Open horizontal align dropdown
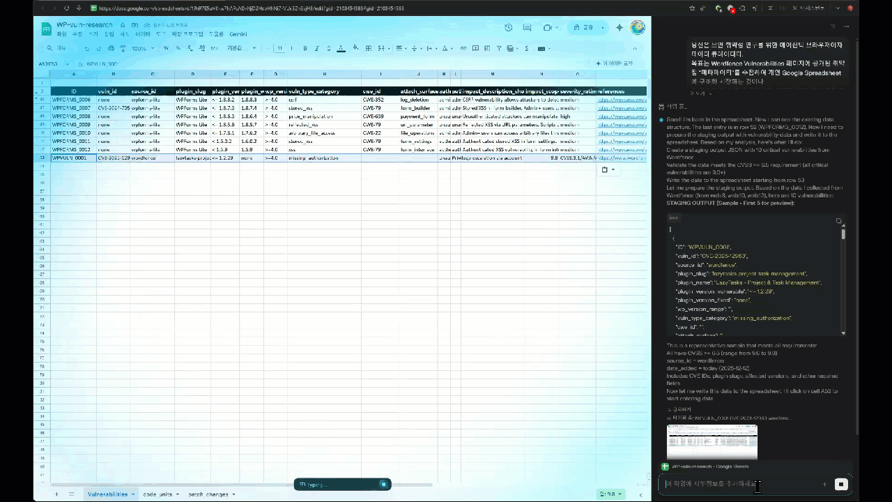Image resolution: width=892 pixels, height=502 pixels. click(x=401, y=48)
